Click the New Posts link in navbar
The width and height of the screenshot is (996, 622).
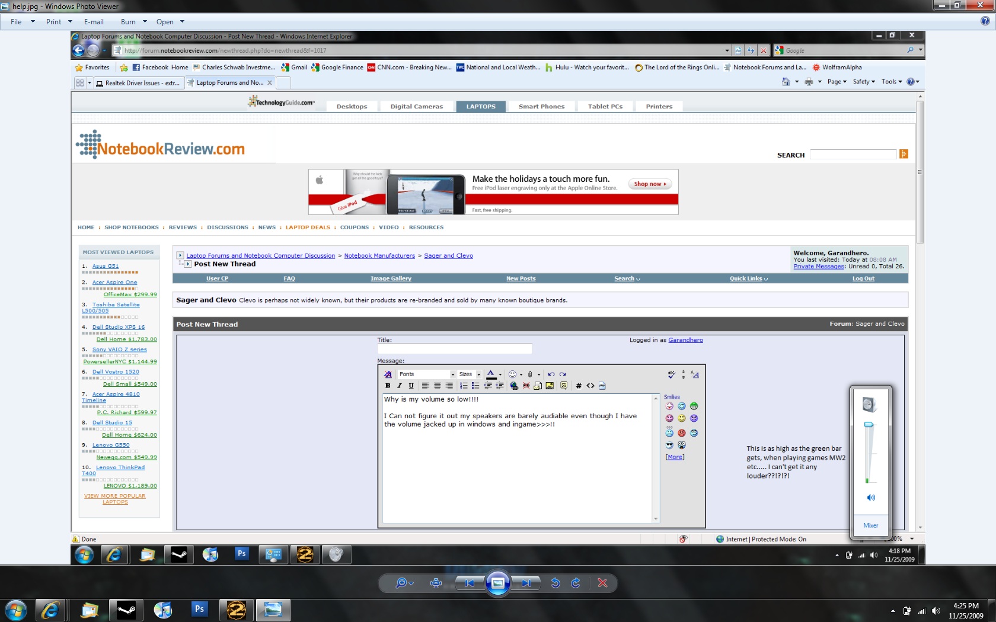[521, 278]
